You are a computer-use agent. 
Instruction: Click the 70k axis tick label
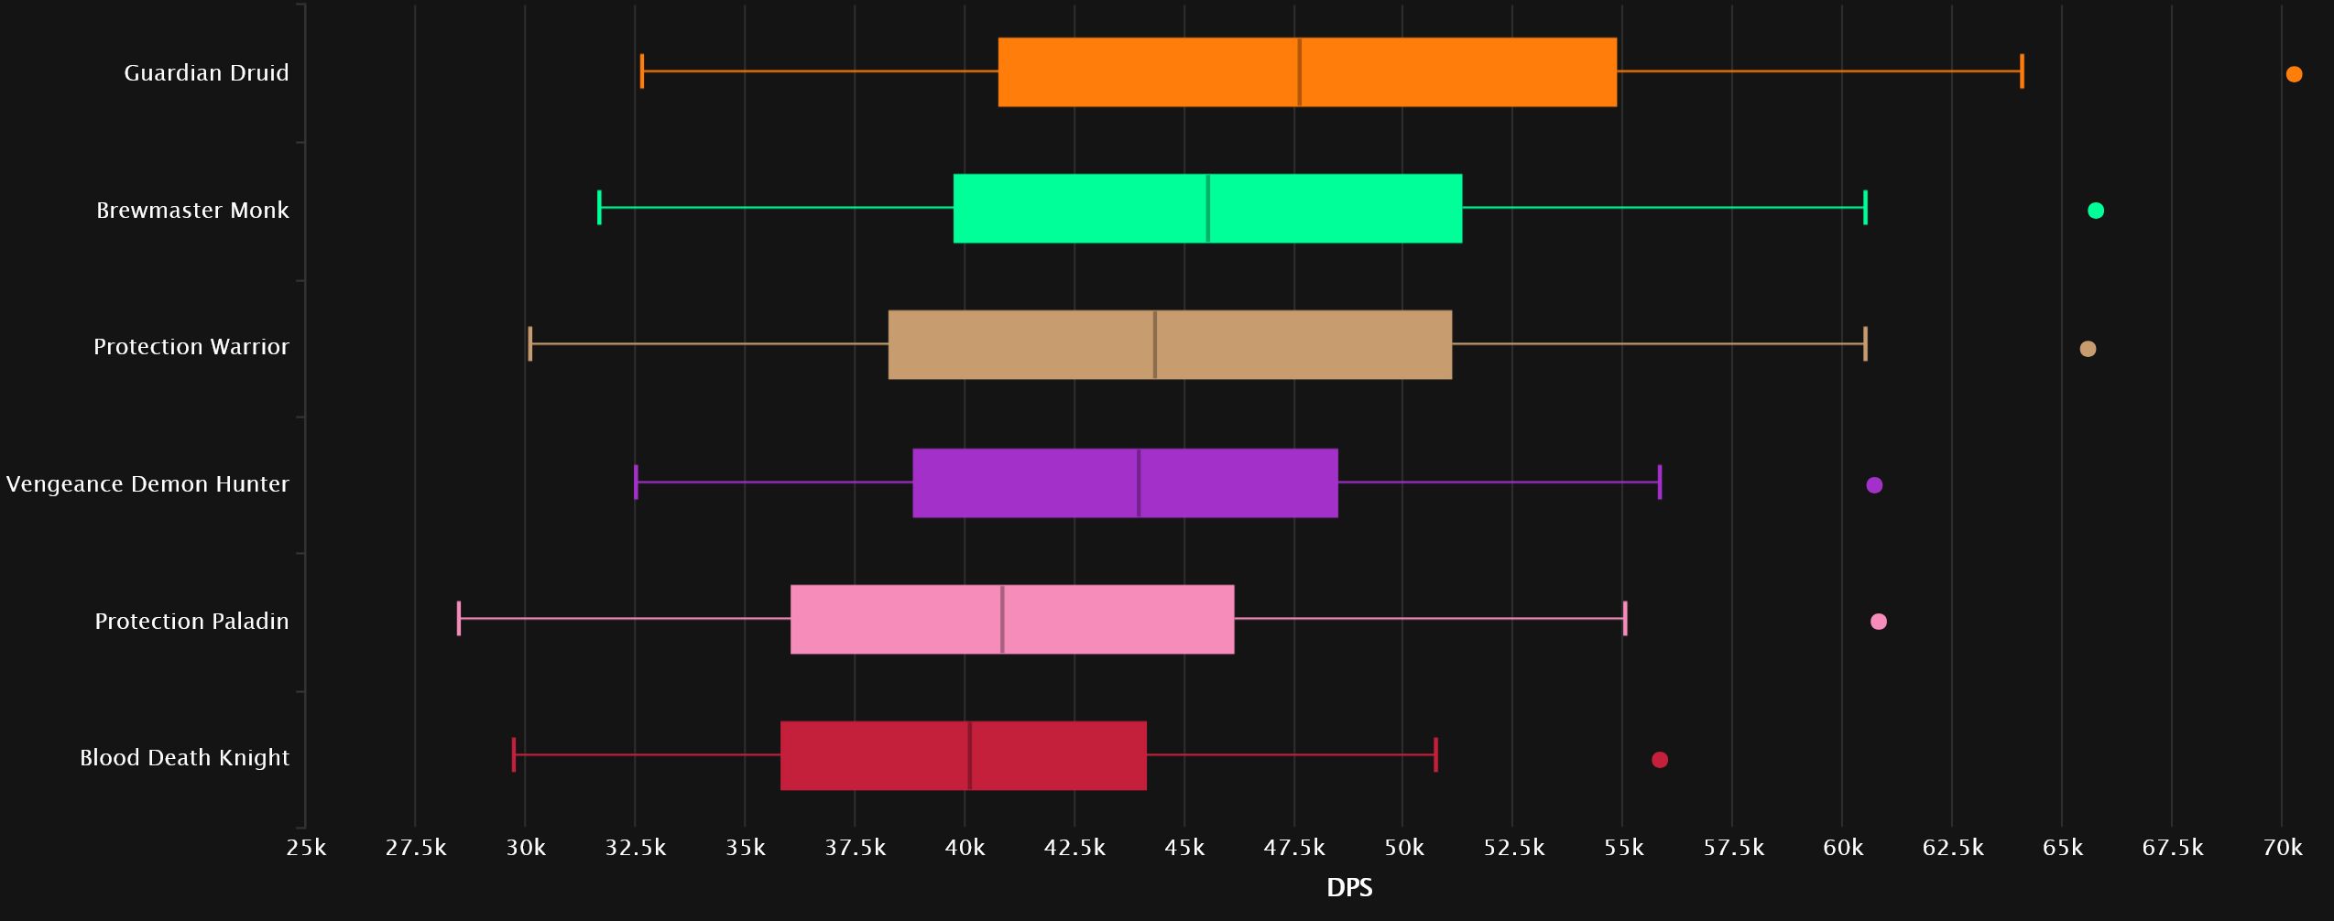[2283, 848]
